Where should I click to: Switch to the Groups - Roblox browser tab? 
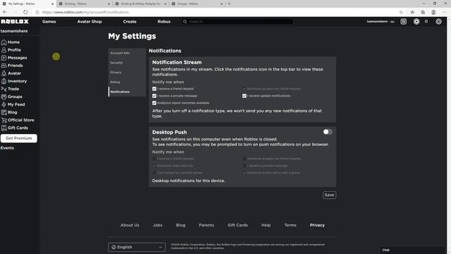(x=197, y=4)
